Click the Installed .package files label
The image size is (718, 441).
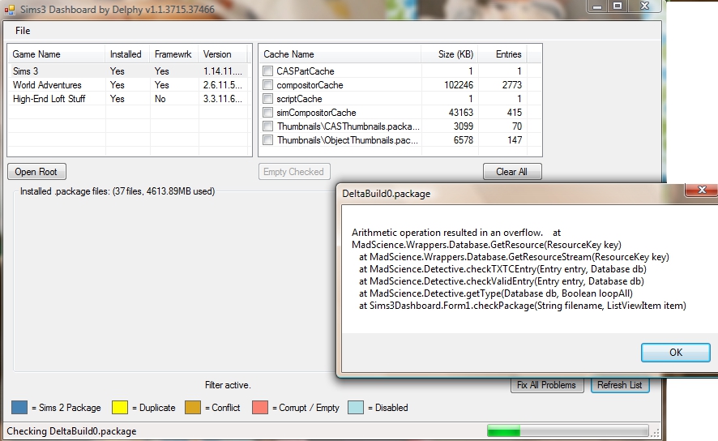point(118,191)
